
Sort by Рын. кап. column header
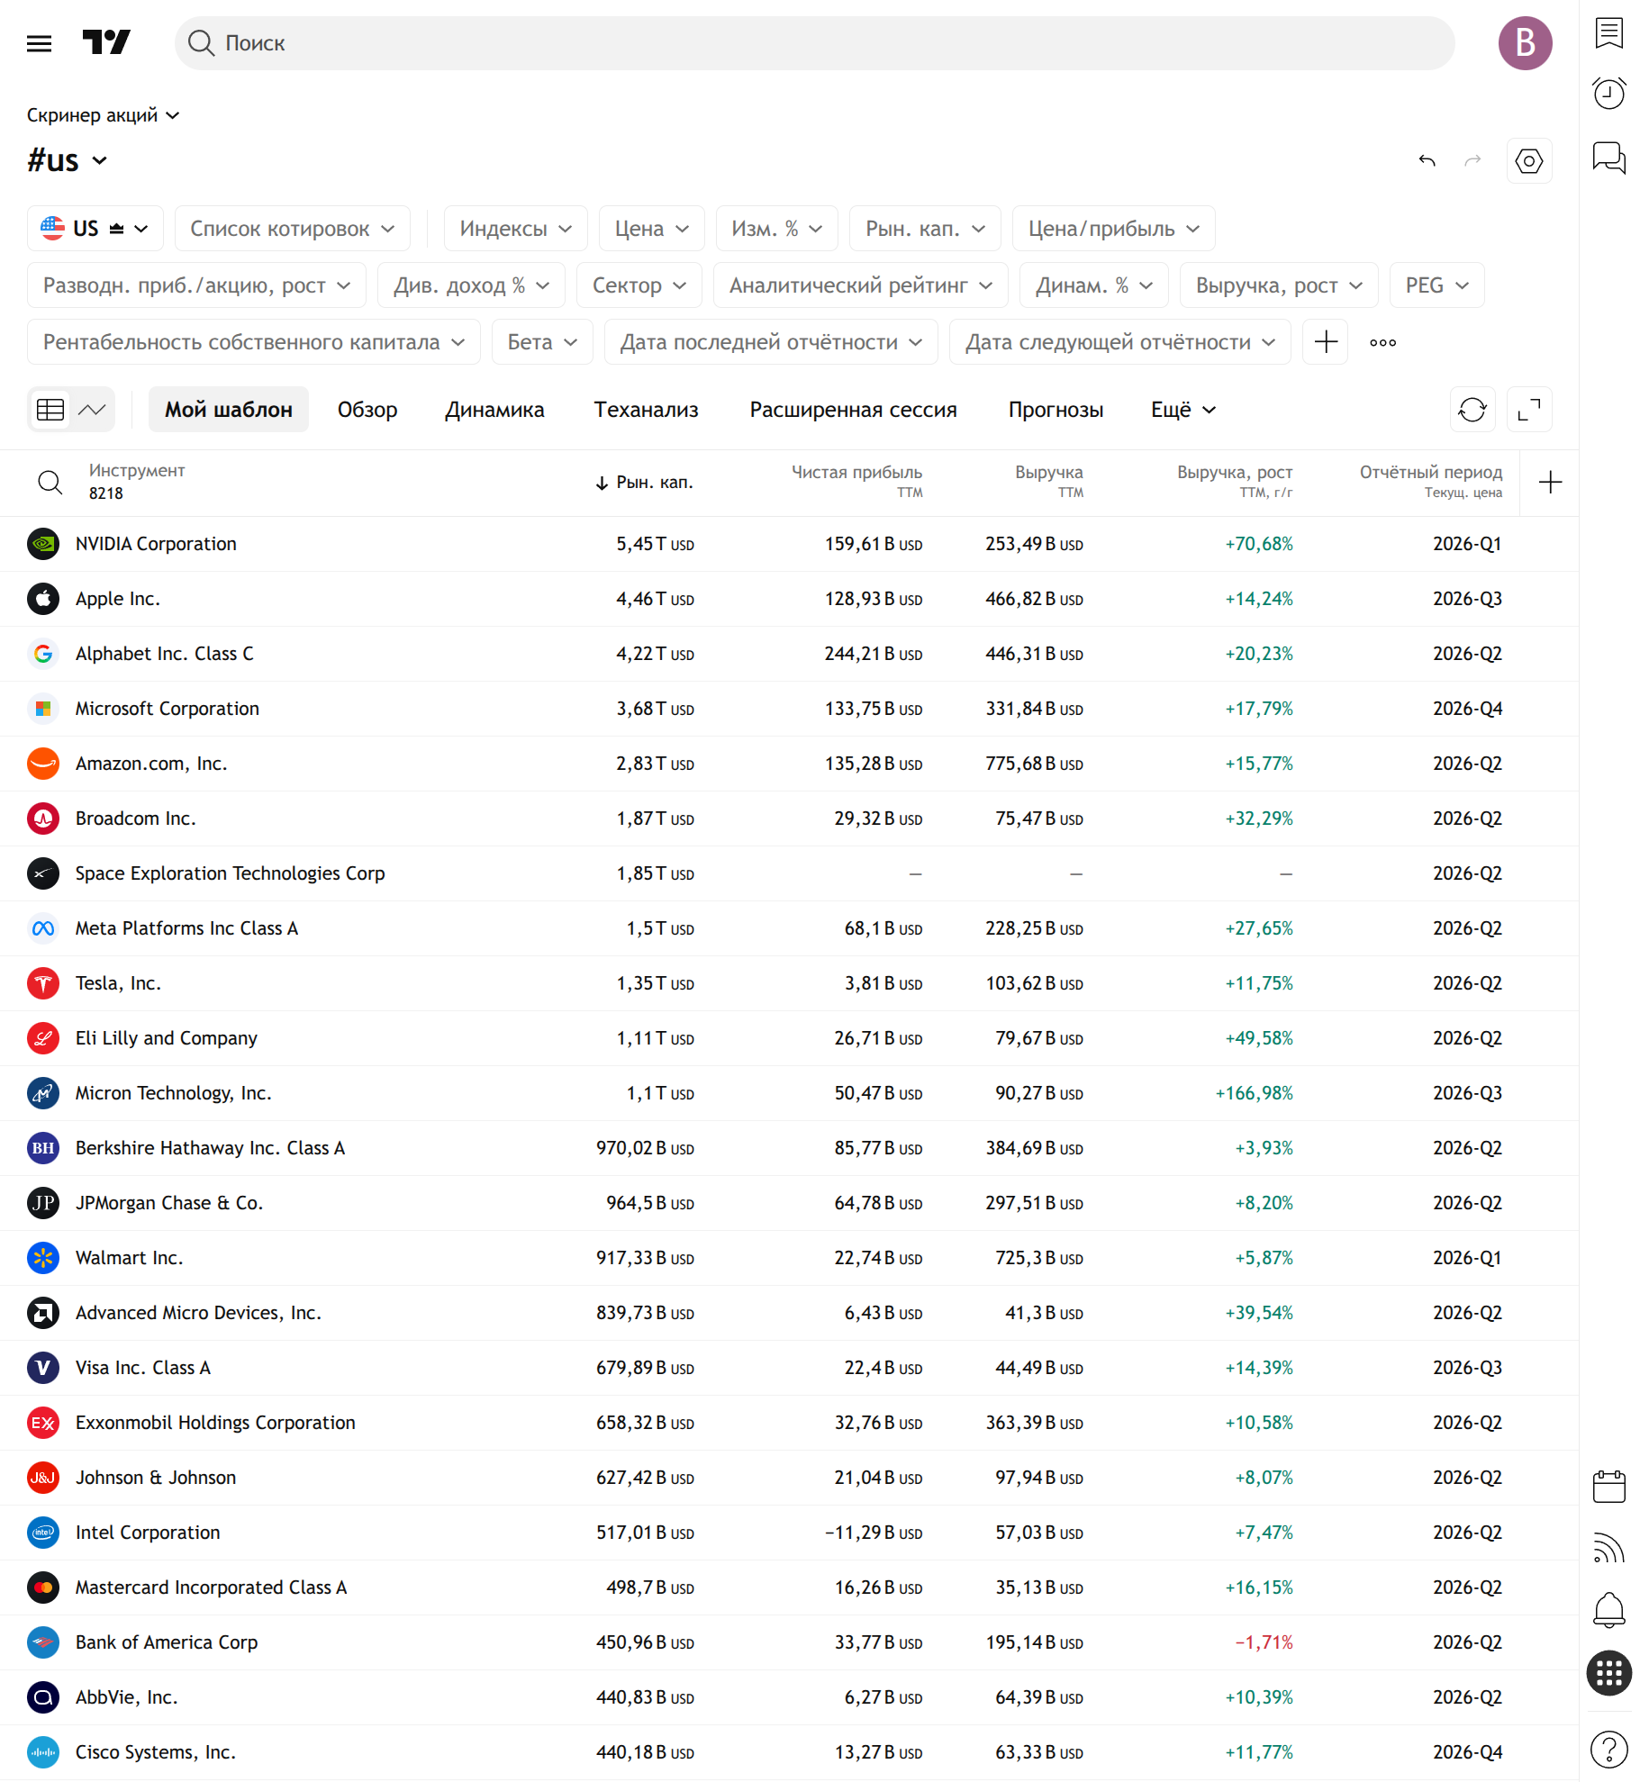coord(644,483)
